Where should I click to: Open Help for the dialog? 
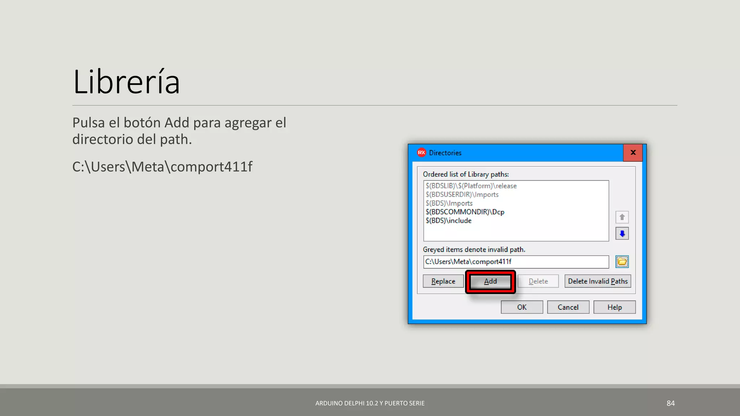[614, 307]
